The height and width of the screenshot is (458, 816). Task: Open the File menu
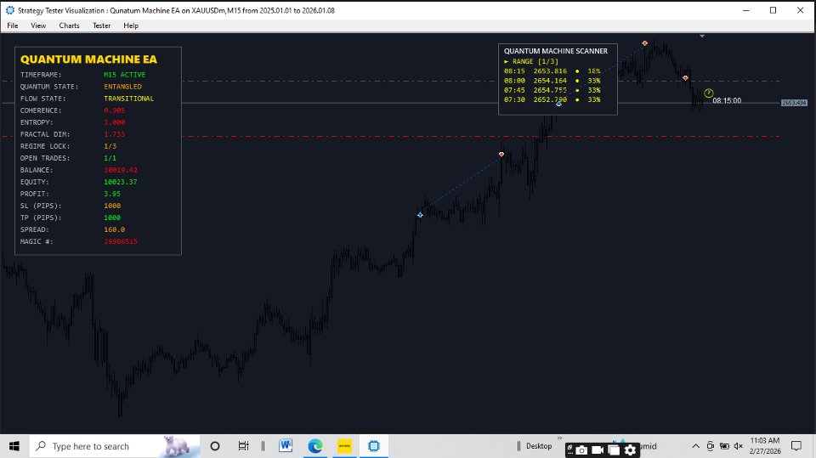13,25
